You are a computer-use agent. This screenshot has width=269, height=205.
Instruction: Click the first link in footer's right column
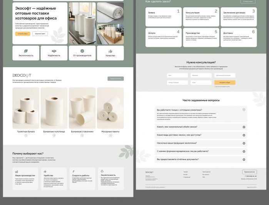[206, 172]
